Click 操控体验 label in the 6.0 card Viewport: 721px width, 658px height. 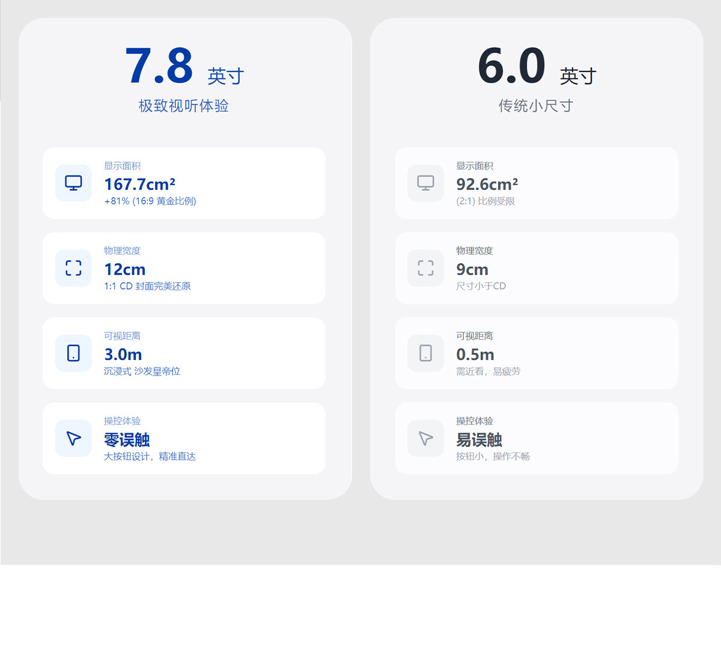pos(475,421)
